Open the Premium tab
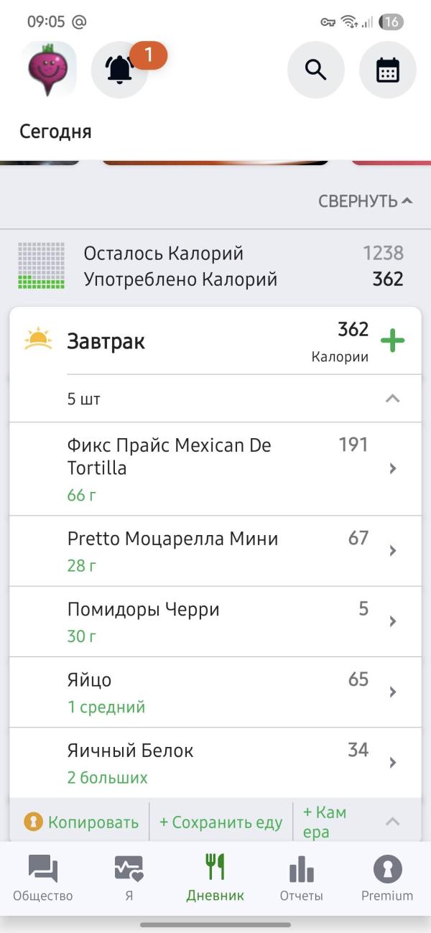431x933 pixels. tap(387, 877)
